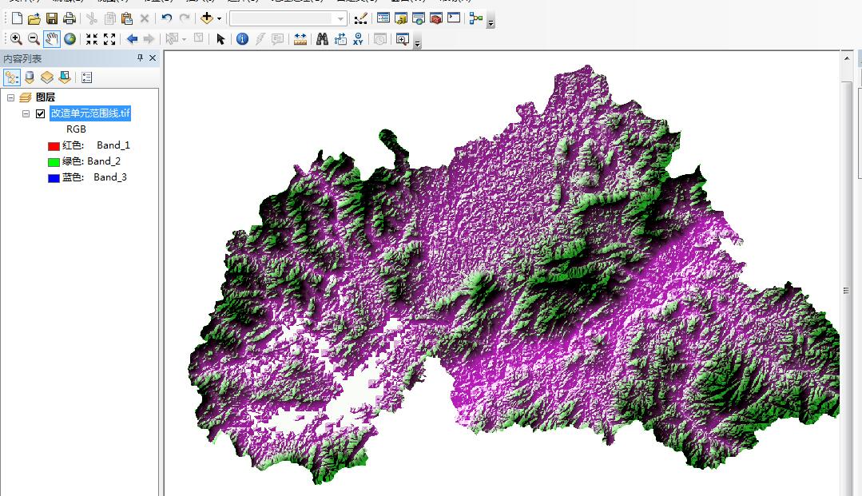862x496 pixels.
Task: Open the Python window
Action: (454, 18)
